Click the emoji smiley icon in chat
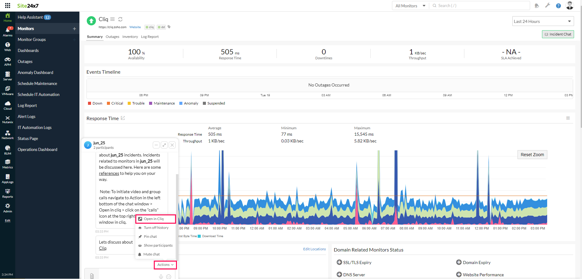The image size is (582, 279). [169, 277]
